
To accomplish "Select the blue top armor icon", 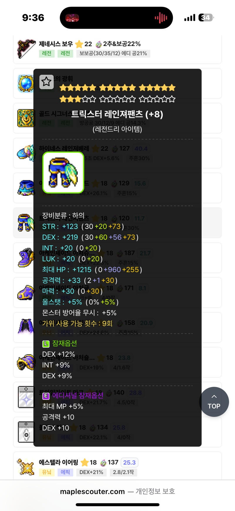I will pos(26,188).
